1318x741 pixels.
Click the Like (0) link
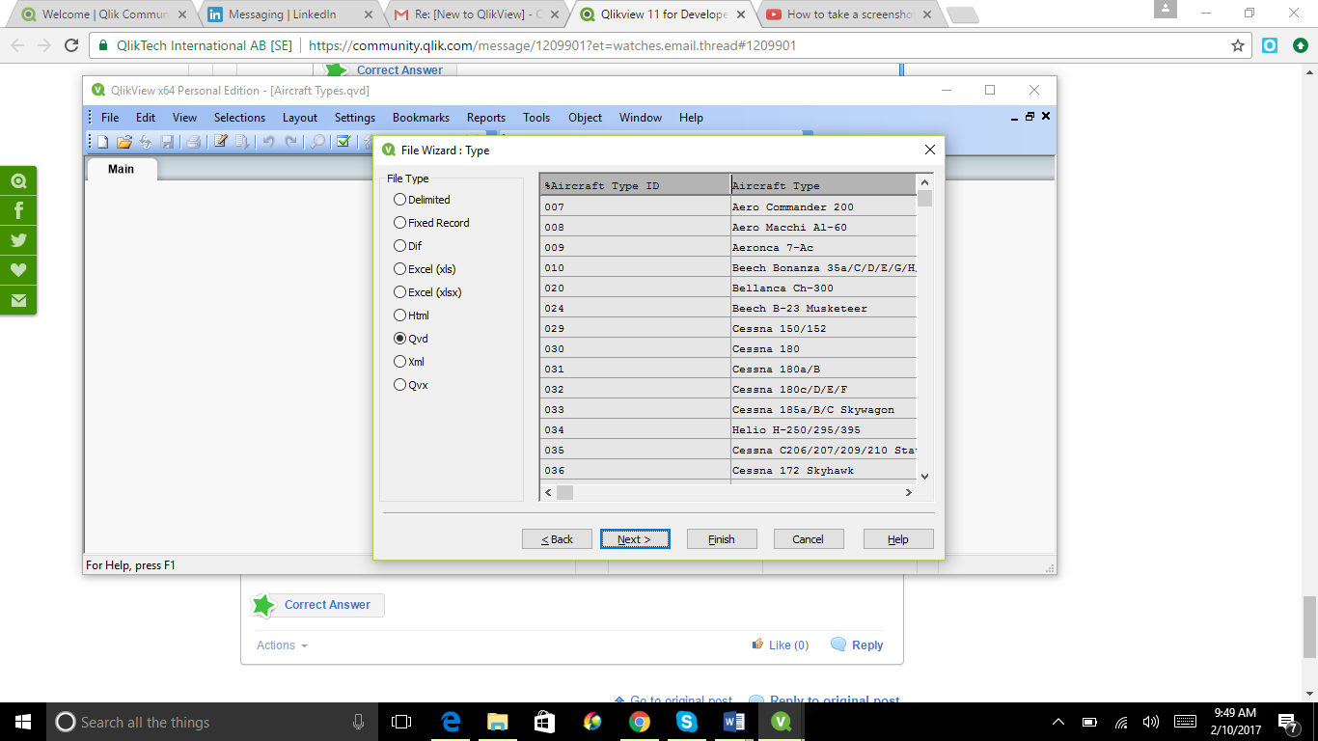(x=781, y=645)
